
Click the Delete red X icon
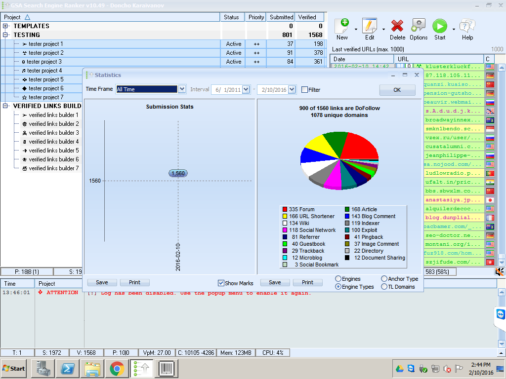pyautogui.click(x=397, y=26)
